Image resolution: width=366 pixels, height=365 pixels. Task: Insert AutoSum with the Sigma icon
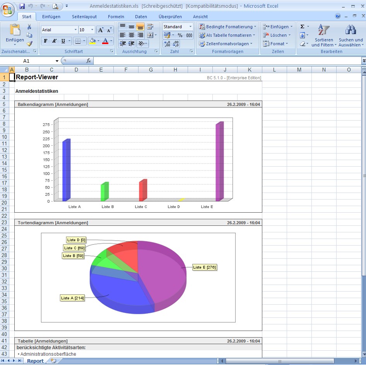(302, 27)
